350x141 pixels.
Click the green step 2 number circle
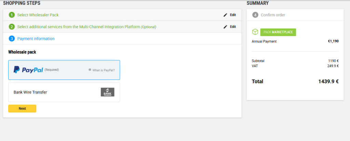(12, 27)
